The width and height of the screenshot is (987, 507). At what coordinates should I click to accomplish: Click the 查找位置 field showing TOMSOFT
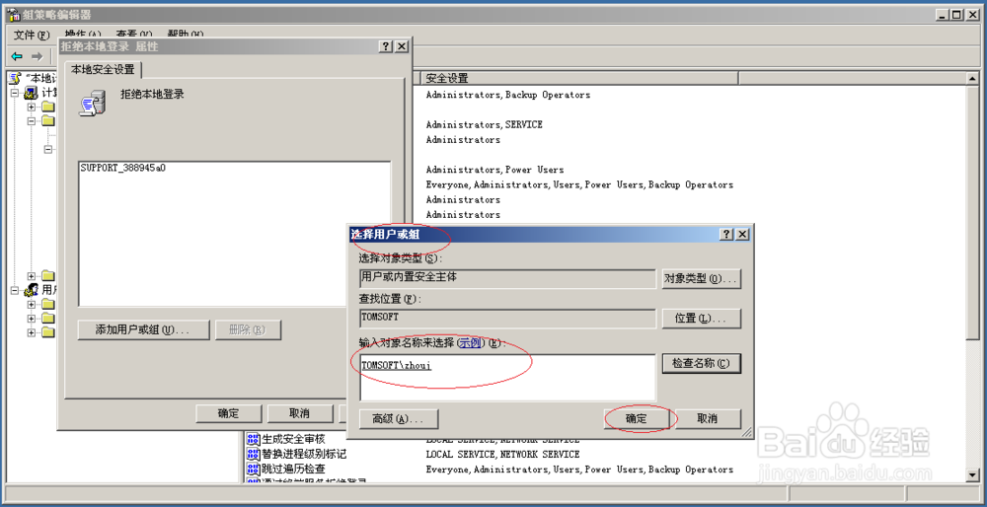[x=507, y=318]
